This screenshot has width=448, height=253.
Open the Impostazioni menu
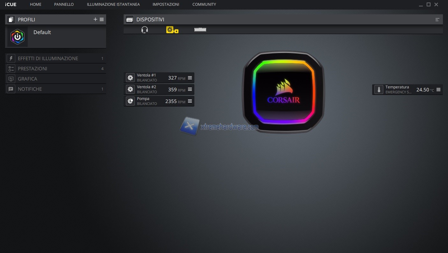166,4
